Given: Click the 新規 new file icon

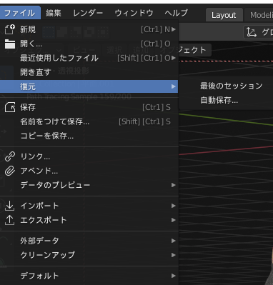Looking at the screenshot, I should [10, 29].
